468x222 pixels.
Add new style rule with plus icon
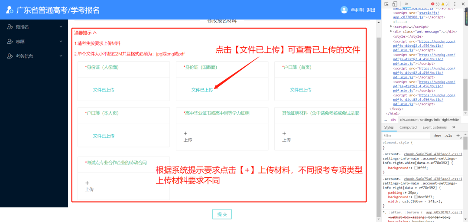[458, 135]
